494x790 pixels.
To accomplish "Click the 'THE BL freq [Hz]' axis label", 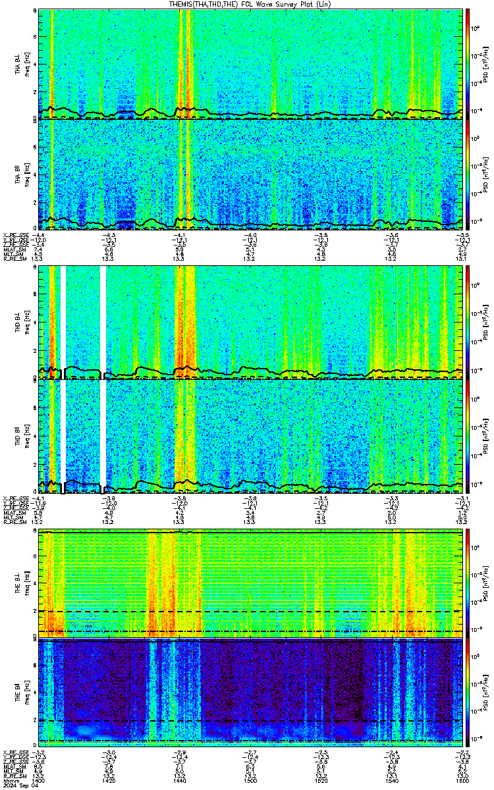I will tap(22, 584).
